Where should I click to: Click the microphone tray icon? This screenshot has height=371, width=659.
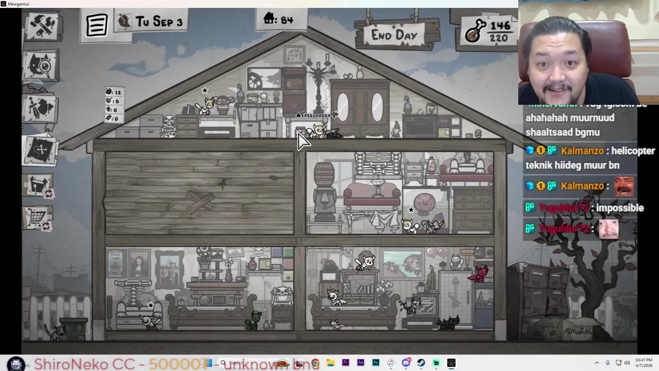point(608,363)
